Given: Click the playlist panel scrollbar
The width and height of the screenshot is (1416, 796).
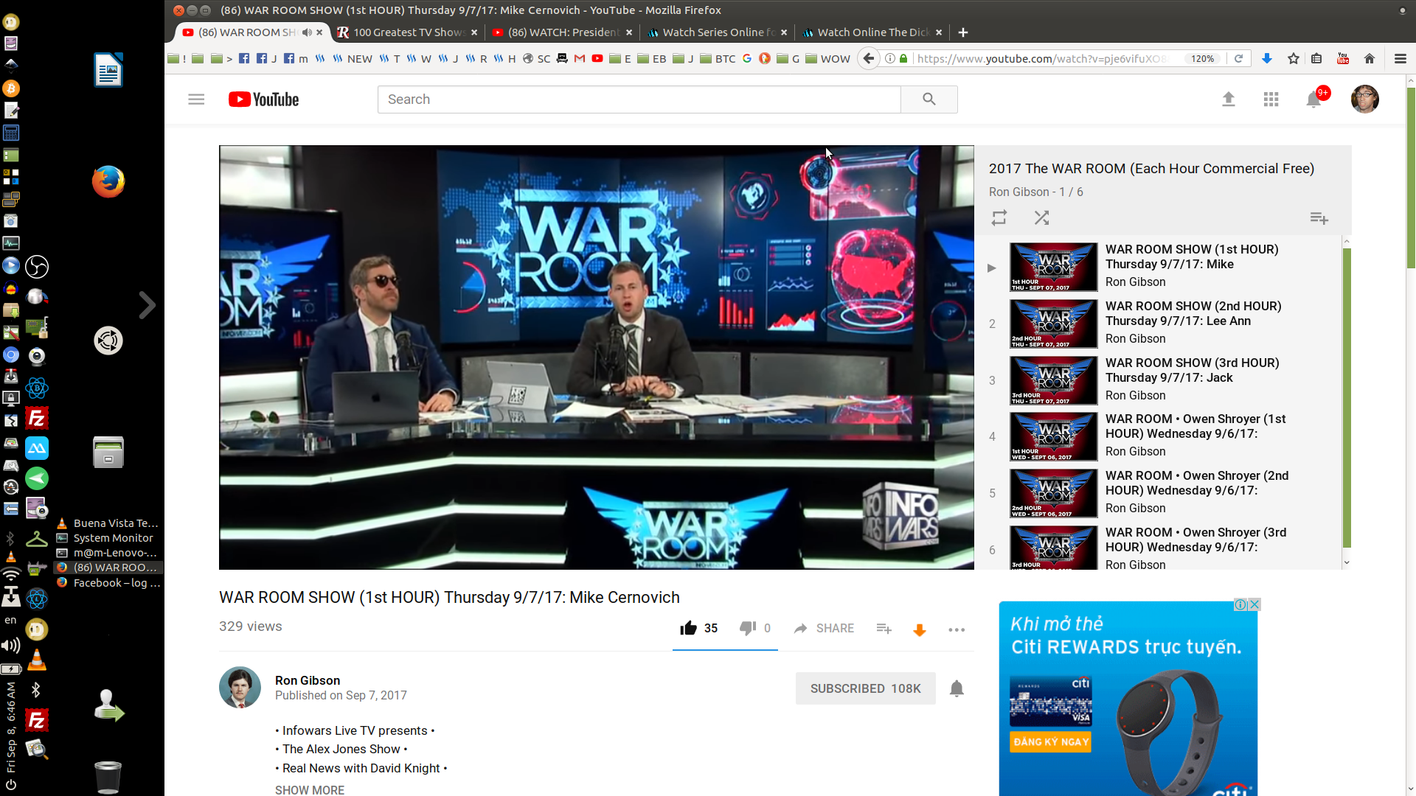Looking at the screenshot, I should click(x=1347, y=398).
